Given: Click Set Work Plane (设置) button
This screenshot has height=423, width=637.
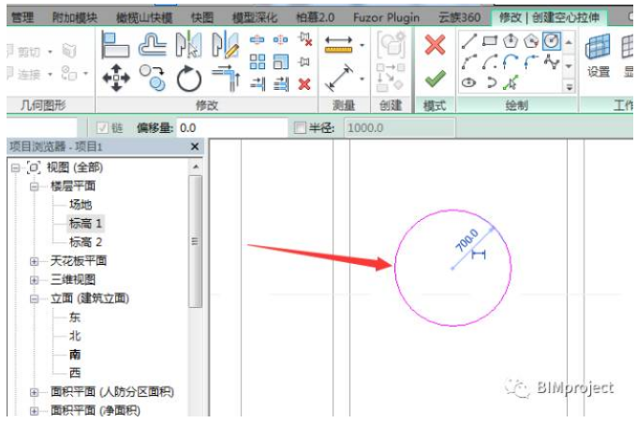Looking at the screenshot, I should 598,56.
